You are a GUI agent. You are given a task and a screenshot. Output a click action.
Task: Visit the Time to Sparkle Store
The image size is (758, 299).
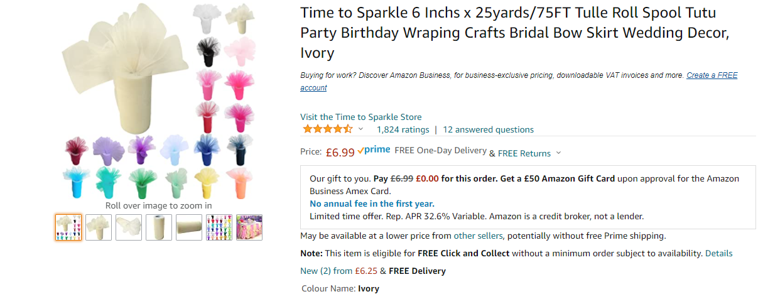tap(360, 117)
